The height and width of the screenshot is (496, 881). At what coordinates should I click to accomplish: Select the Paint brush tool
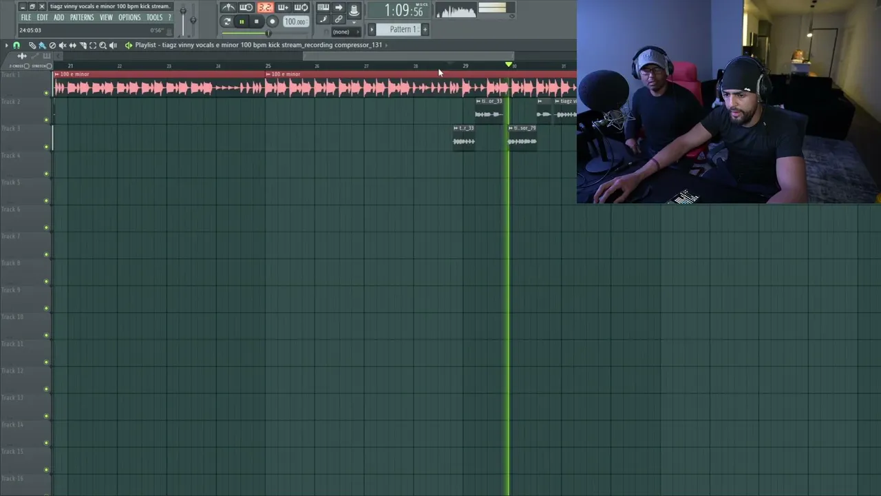(42, 45)
